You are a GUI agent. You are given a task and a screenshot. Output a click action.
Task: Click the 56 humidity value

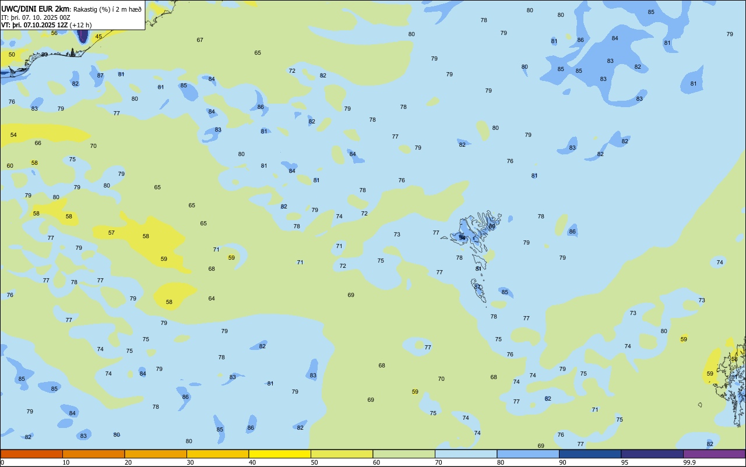point(54,33)
